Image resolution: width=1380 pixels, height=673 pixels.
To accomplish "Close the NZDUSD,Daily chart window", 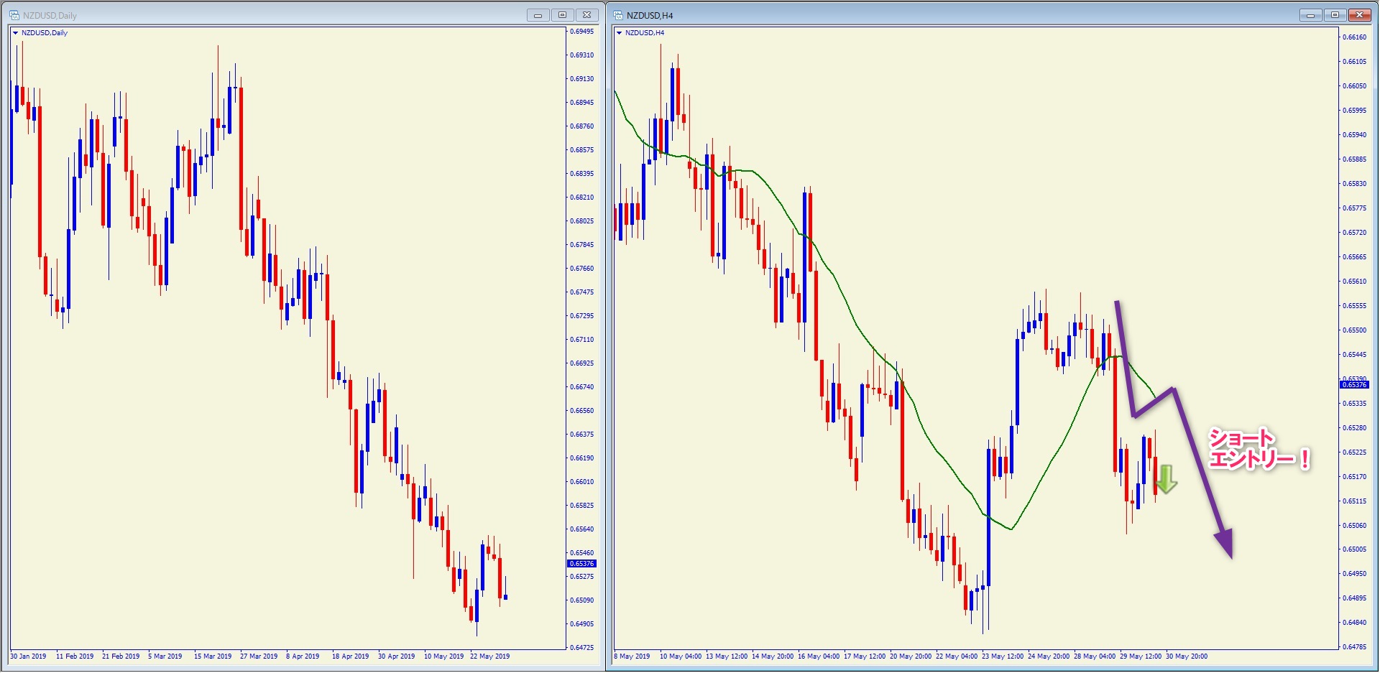I will click(586, 15).
